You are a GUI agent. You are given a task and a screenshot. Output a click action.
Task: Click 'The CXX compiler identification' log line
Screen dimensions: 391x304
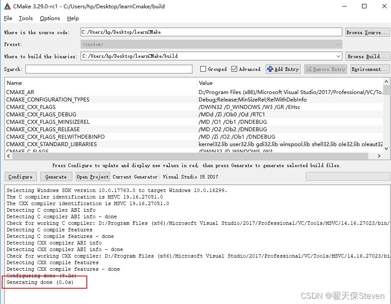[88, 203]
